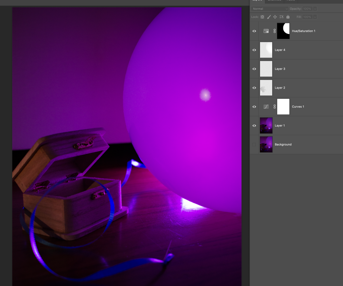Hide Layer 2 using its eye icon
The width and height of the screenshot is (343, 286).
pos(254,88)
